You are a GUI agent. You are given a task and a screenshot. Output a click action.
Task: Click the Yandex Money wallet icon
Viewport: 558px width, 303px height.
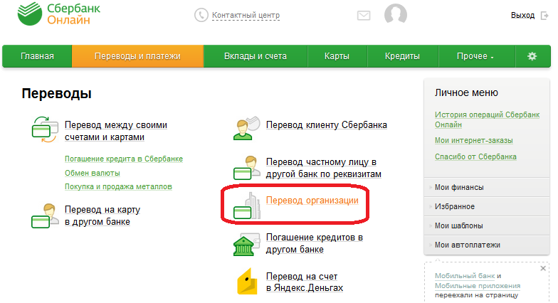pos(248,282)
